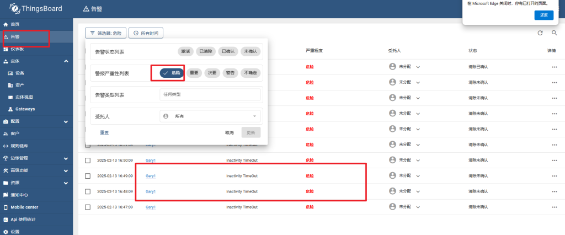Toggle the 未确认 status chip

(250, 51)
